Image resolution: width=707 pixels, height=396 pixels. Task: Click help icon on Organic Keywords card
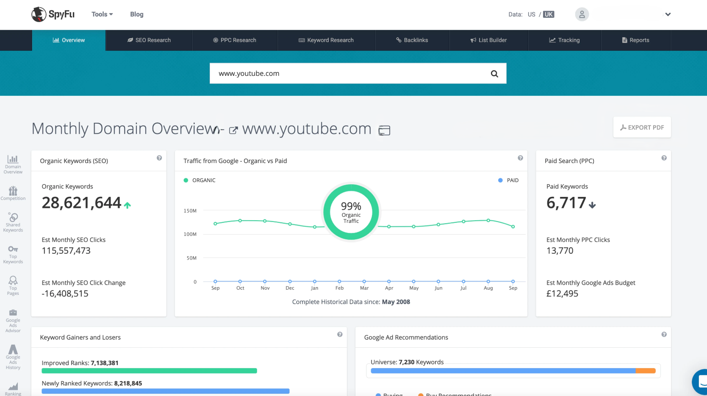[x=159, y=158]
